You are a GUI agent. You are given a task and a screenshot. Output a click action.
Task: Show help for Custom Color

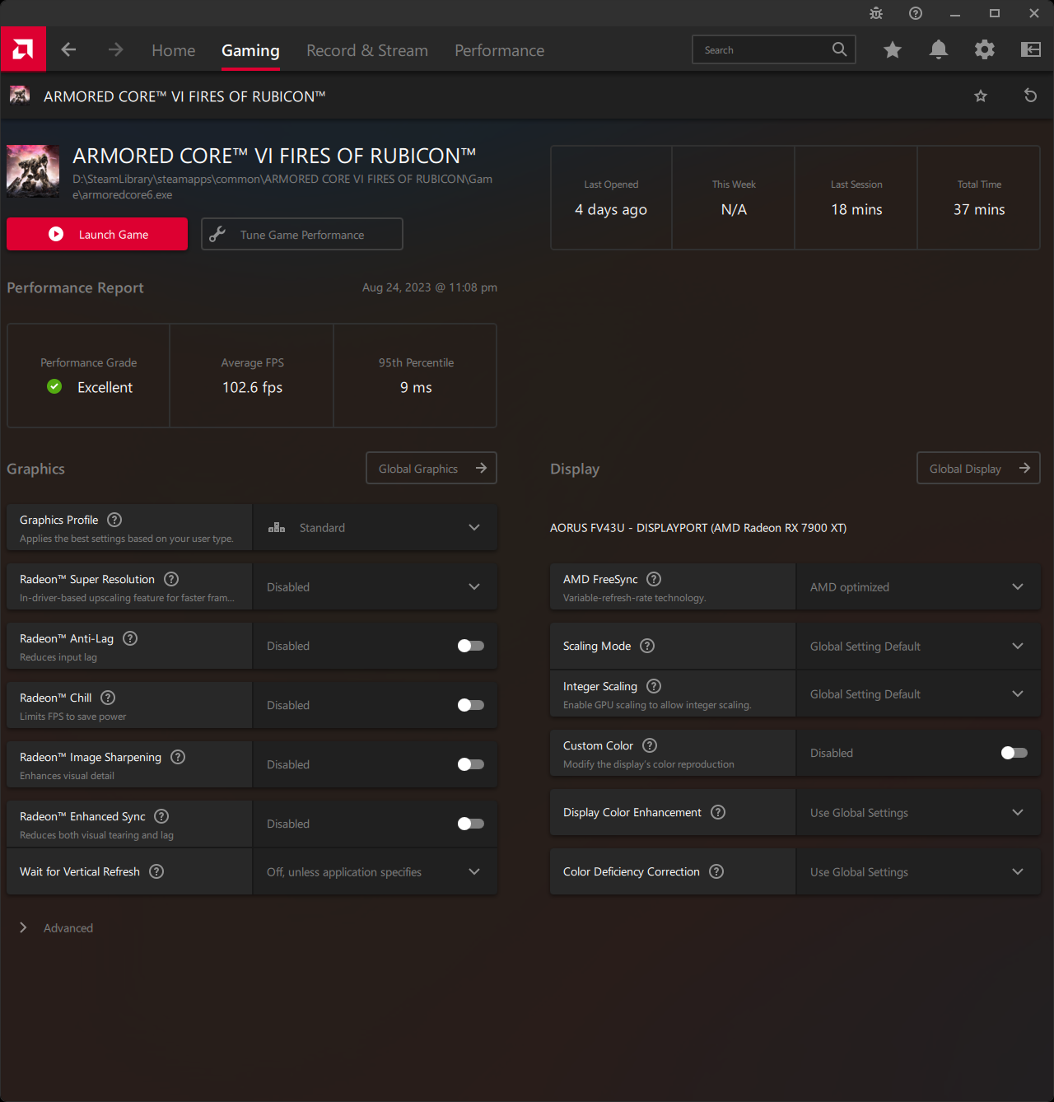[x=650, y=745]
